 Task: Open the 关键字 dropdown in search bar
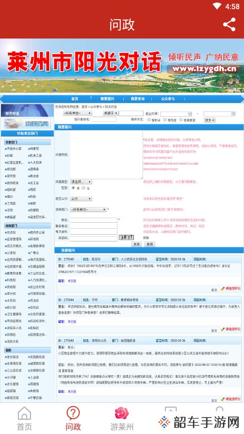[x=111, y=113]
